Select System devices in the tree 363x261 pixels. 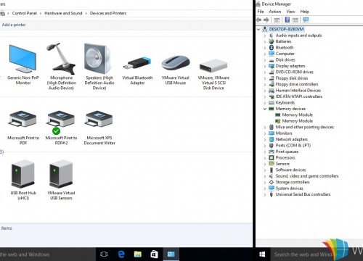289,188
